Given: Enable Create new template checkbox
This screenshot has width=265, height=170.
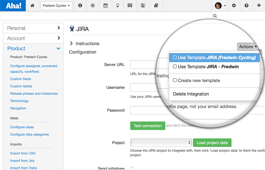Looking at the screenshot, I should point(175,80).
